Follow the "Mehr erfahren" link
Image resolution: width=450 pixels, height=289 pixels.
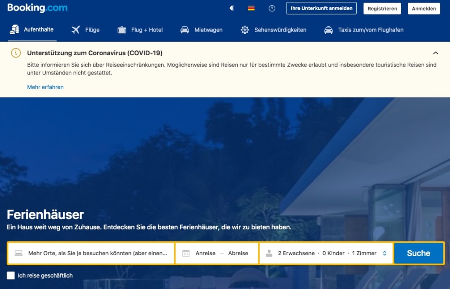click(x=45, y=87)
